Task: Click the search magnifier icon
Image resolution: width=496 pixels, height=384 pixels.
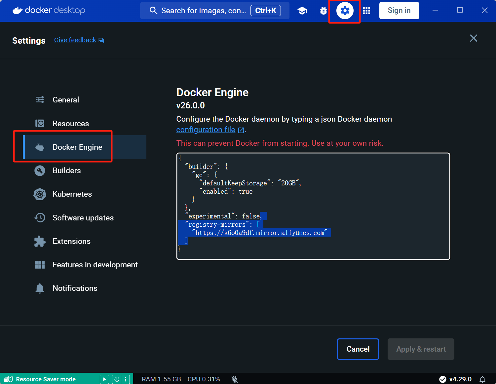Action: (x=153, y=11)
